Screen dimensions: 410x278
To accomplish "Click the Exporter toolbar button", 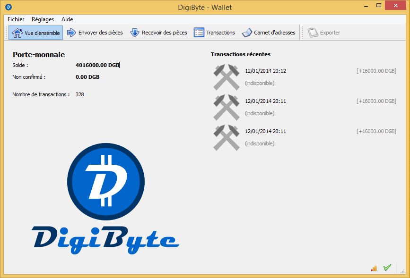I will click(x=324, y=33).
